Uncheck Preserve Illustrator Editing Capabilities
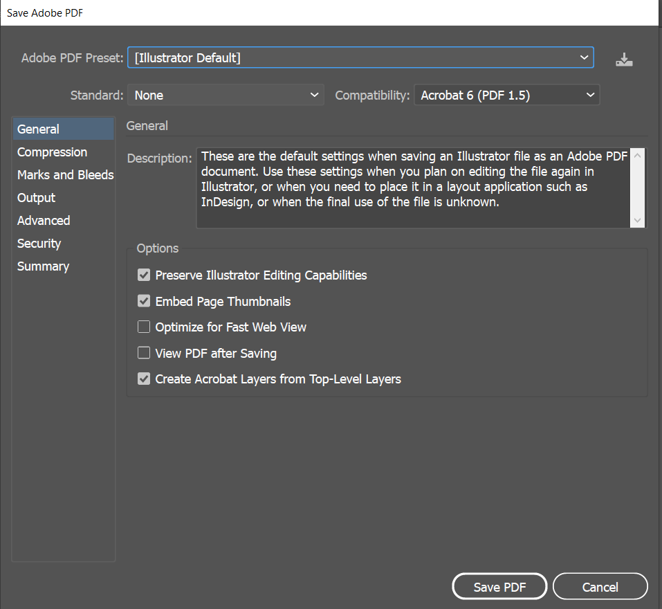This screenshot has height=609, width=662. tap(144, 275)
